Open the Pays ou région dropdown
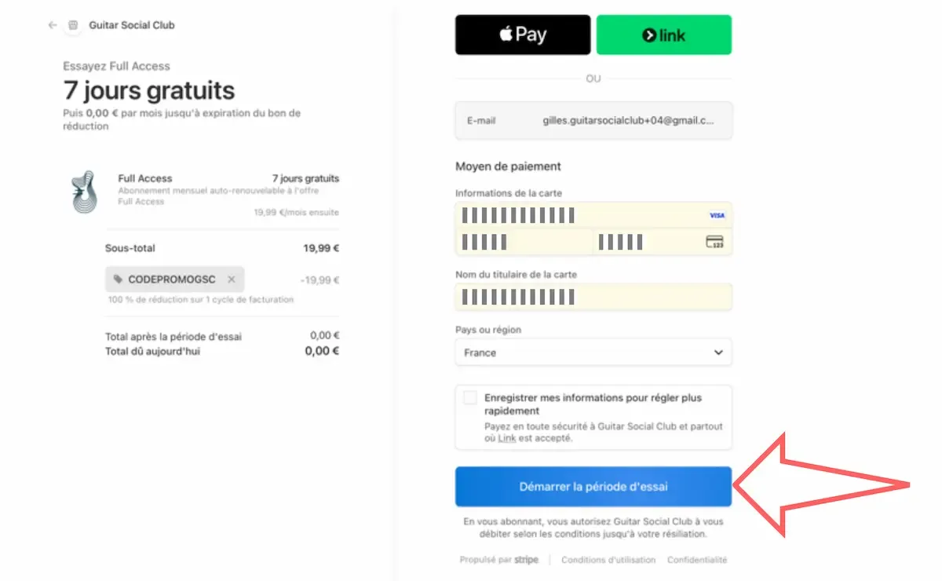Viewport: 942px width, 581px height. pyautogui.click(x=593, y=353)
